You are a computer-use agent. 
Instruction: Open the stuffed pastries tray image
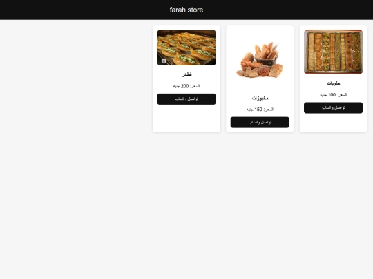pyautogui.click(x=186, y=48)
